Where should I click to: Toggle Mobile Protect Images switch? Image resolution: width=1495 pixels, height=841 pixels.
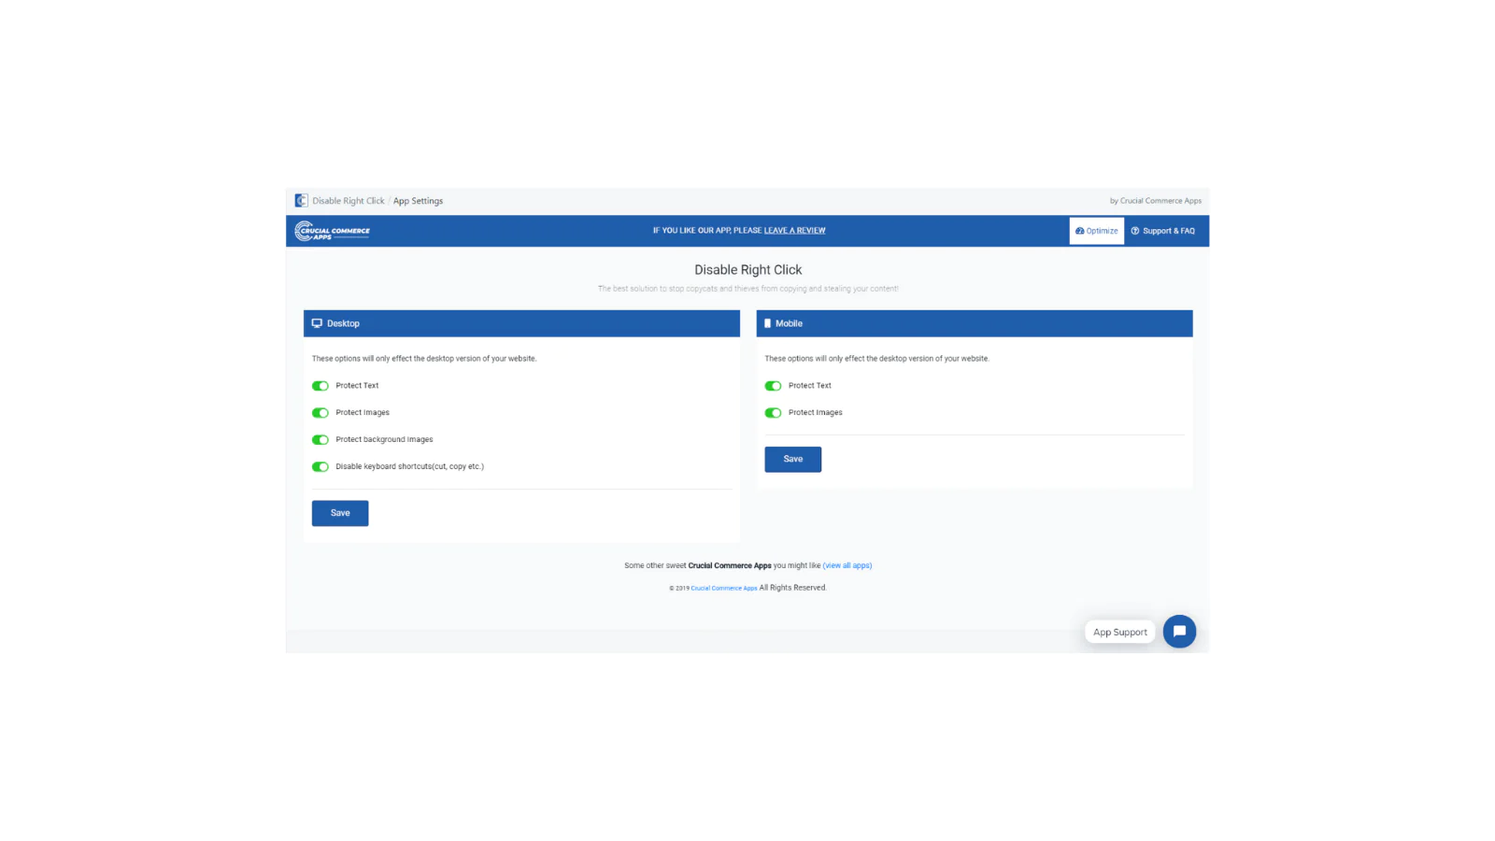[773, 413]
